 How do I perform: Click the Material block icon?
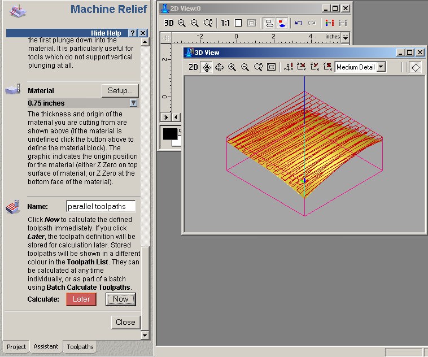[x=13, y=89]
